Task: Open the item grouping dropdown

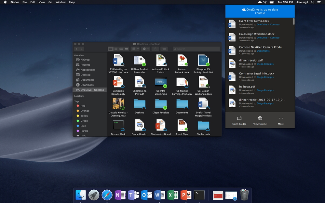Action: click(x=134, y=48)
